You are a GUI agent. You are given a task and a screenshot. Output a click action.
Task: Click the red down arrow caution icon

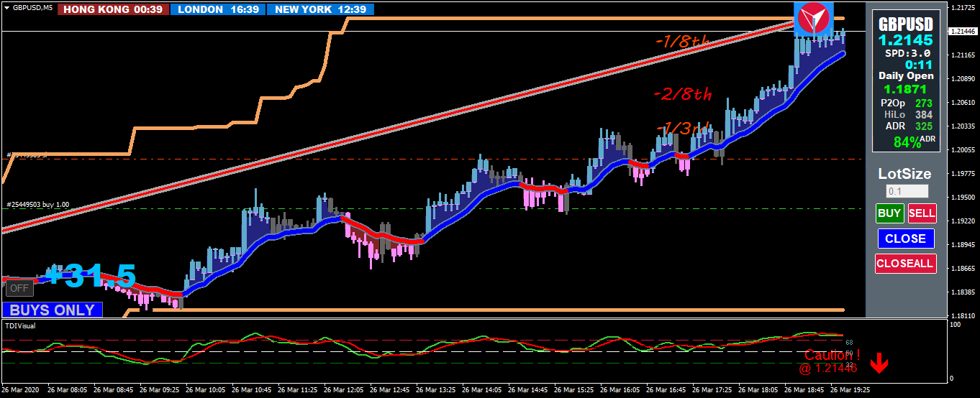coord(879,364)
